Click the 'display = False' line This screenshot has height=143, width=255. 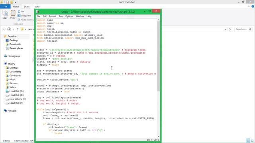click(48, 65)
